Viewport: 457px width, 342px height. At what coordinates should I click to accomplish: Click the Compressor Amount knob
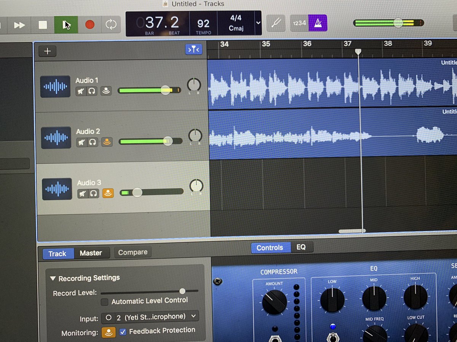point(275,302)
